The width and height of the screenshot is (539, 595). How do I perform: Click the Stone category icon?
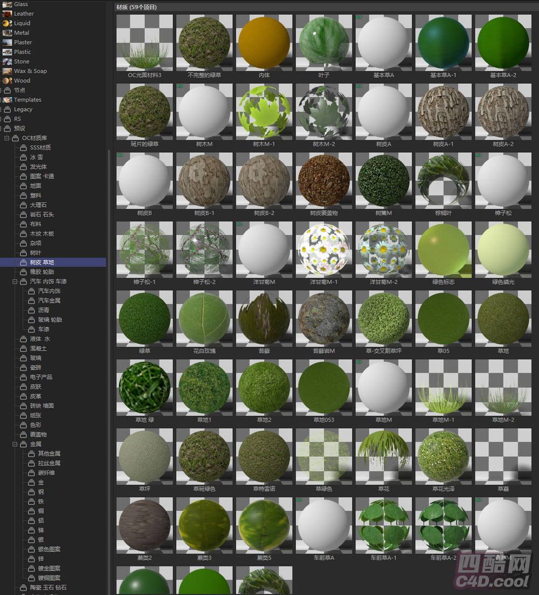pyautogui.click(x=6, y=62)
